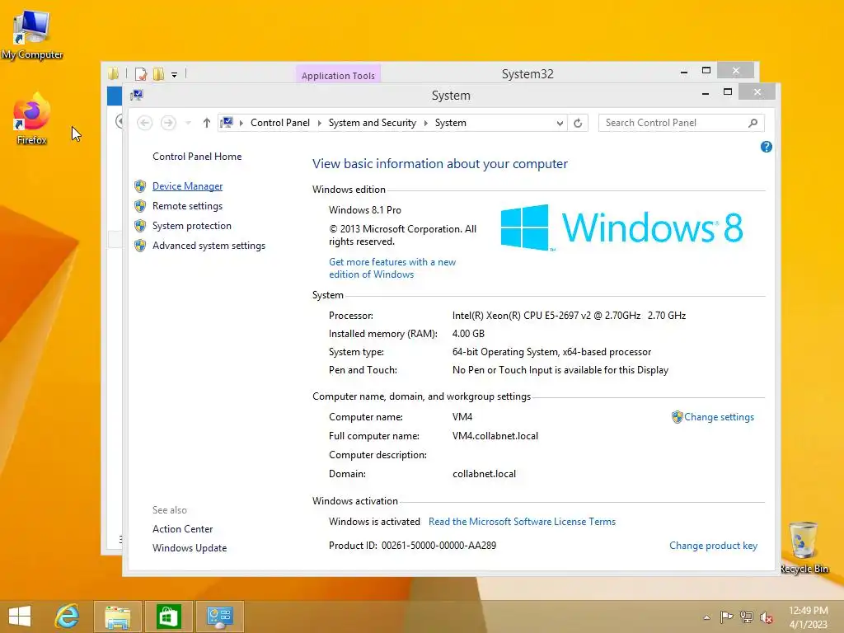Select Control Panel in the breadcrumb
Image resolution: width=844 pixels, height=633 pixels.
click(280, 124)
